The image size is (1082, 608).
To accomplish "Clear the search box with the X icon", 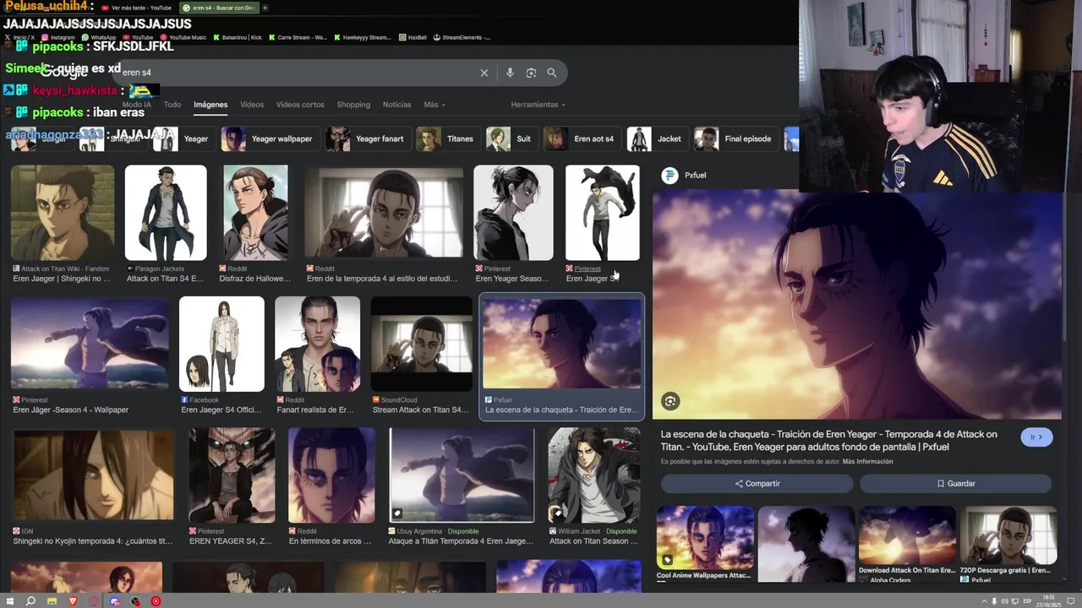I will (x=484, y=73).
